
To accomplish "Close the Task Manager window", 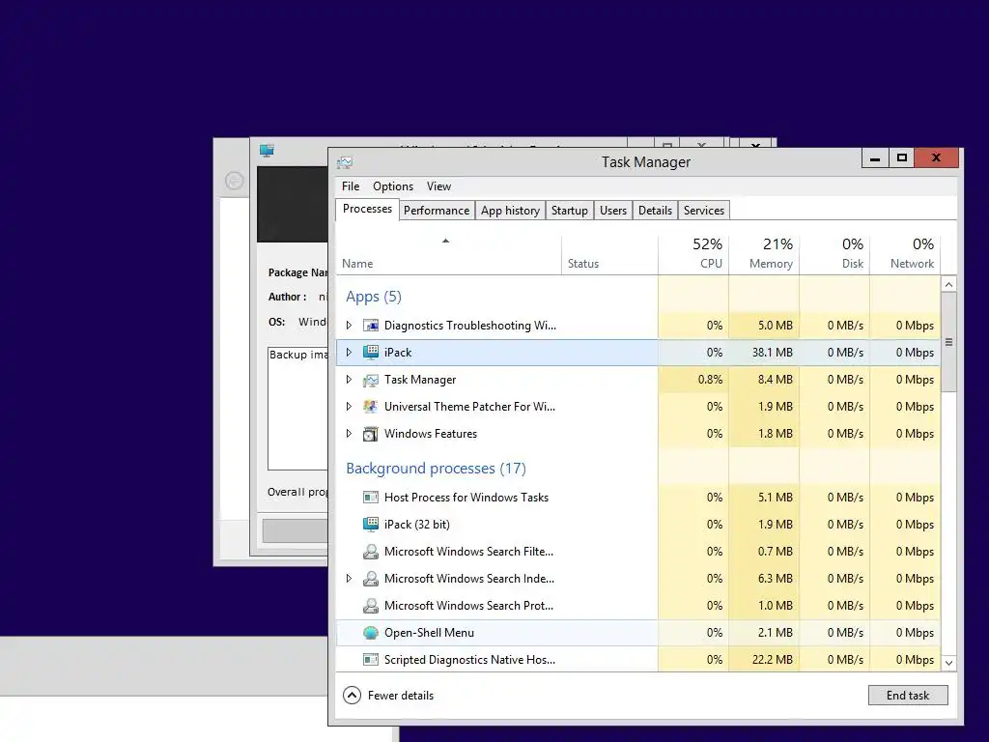I will (937, 158).
